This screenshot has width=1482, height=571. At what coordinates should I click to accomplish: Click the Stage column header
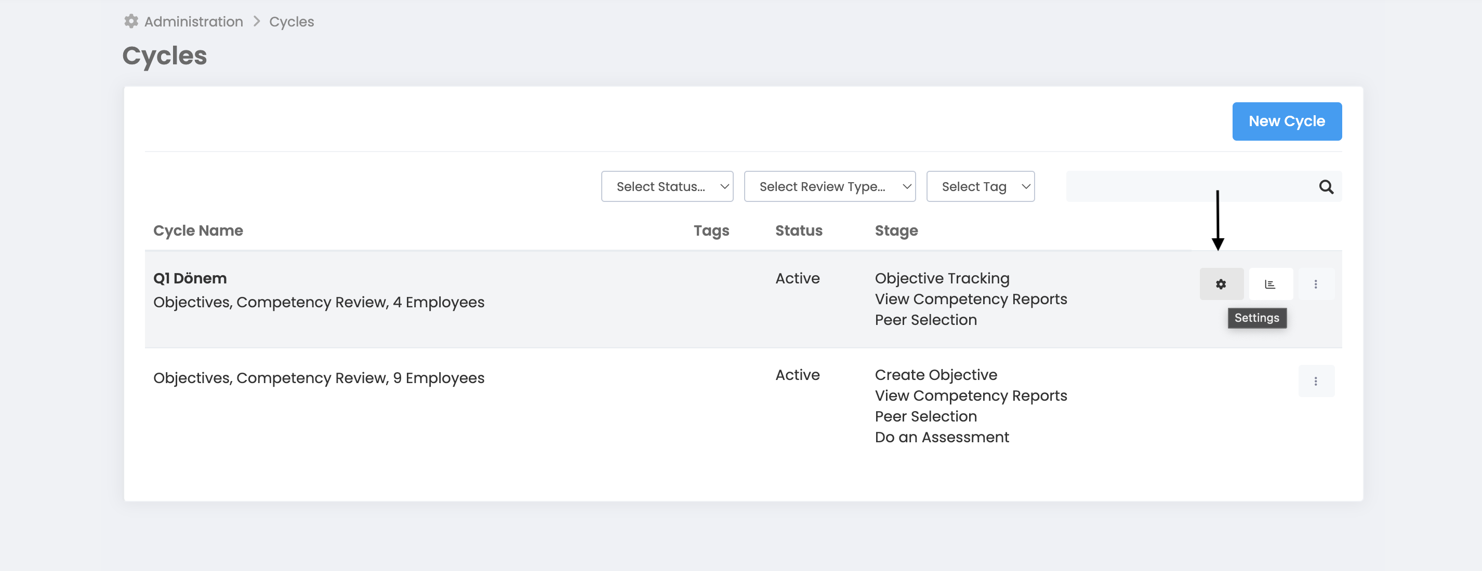(x=896, y=230)
